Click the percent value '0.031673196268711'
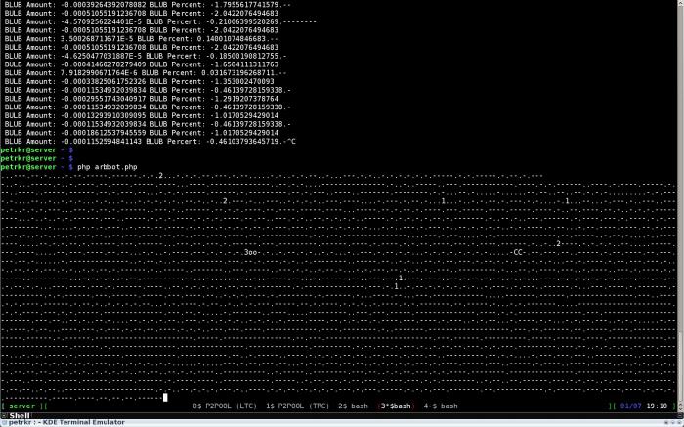The width and height of the screenshot is (684, 427). point(238,73)
